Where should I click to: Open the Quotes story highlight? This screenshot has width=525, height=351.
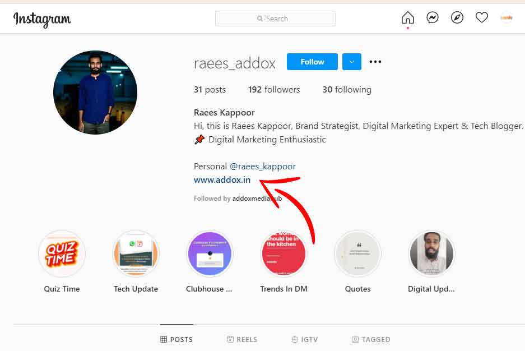(x=357, y=253)
